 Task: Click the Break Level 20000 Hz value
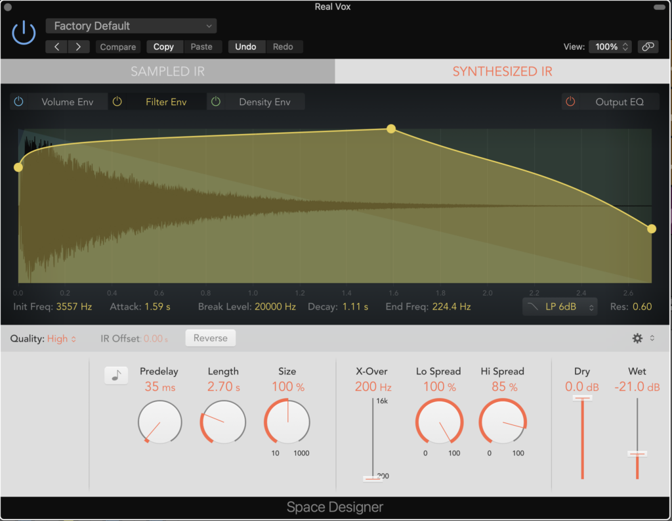tap(275, 307)
